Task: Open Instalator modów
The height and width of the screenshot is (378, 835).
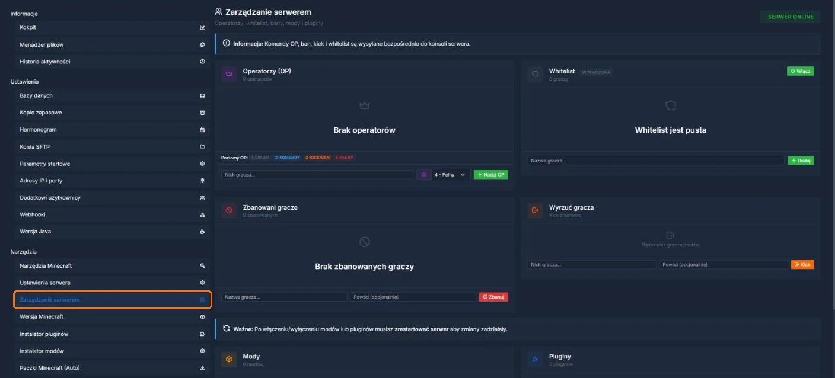Action: coord(112,351)
